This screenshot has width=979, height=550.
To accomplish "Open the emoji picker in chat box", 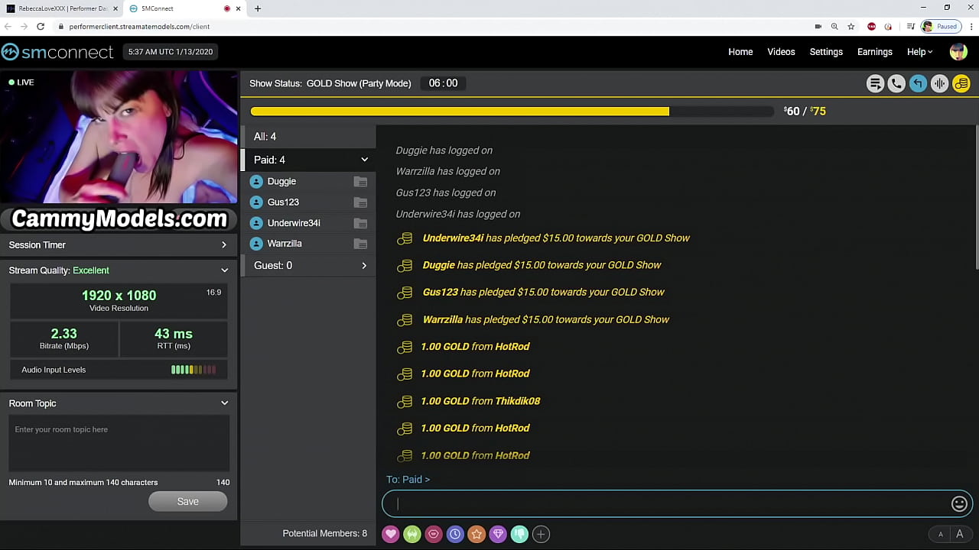I will coord(959,503).
